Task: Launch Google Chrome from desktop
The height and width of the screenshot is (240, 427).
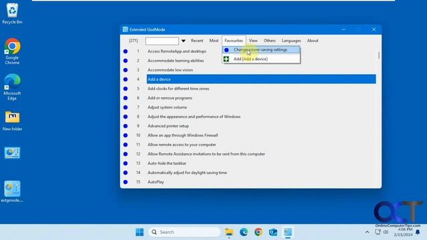Action: [x=12, y=51]
